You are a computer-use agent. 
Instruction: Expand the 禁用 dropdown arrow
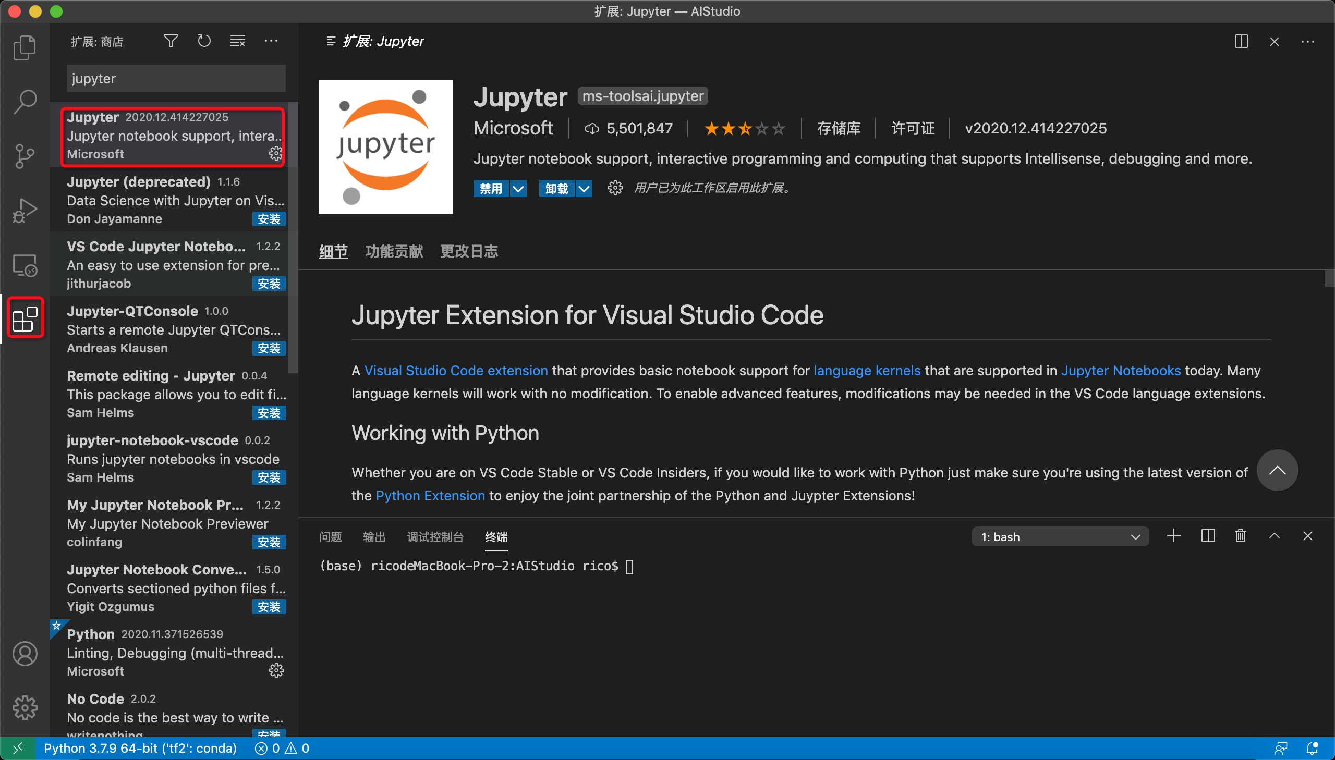click(518, 188)
